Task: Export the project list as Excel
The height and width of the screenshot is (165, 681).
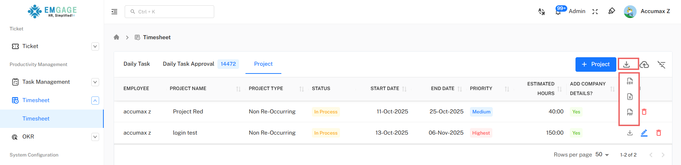Action: pyautogui.click(x=629, y=96)
